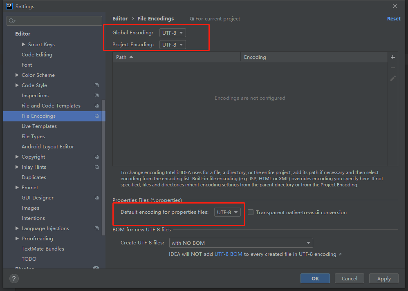Expand the Emmet node
This screenshot has height=291, width=408.
(17, 187)
